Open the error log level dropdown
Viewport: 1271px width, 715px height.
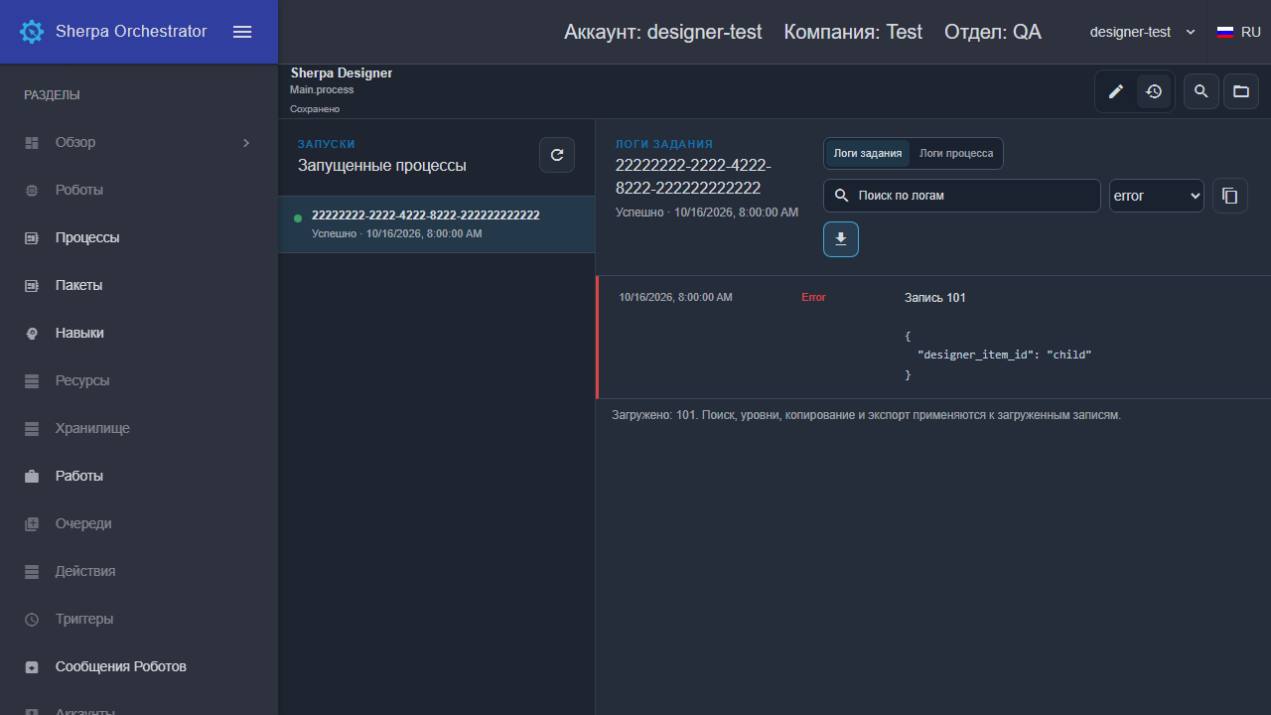(x=1157, y=196)
